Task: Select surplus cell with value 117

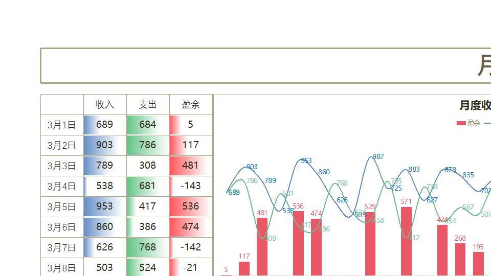Action: point(191,146)
